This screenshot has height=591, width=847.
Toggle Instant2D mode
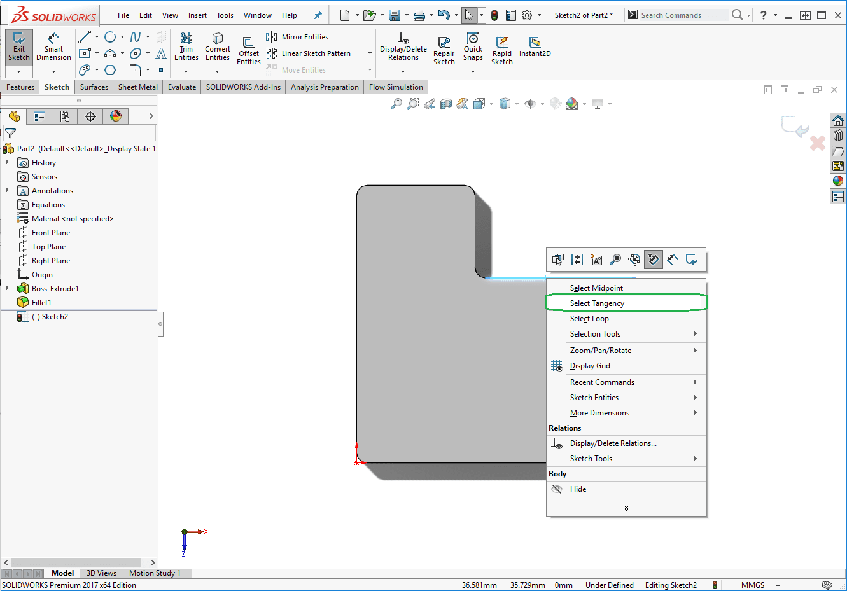[x=535, y=46]
